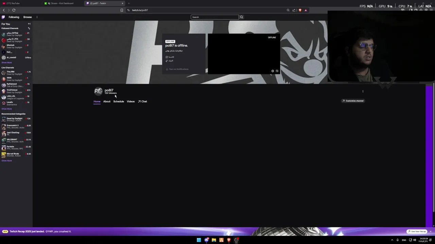Open Brave Rewards triangle icon

click(x=306, y=10)
